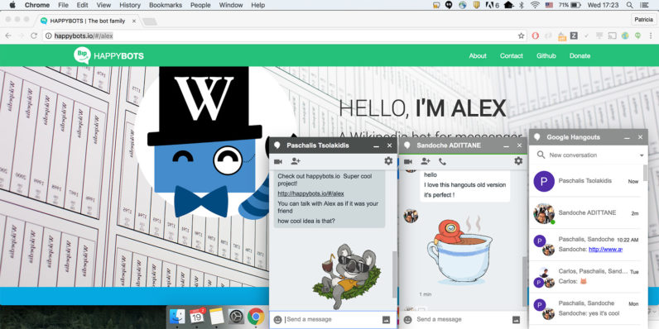Image resolution: width=659 pixels, height=329 pixels.
Task: Open System Preferences from the Dock
Action: (x=236, y=317)
